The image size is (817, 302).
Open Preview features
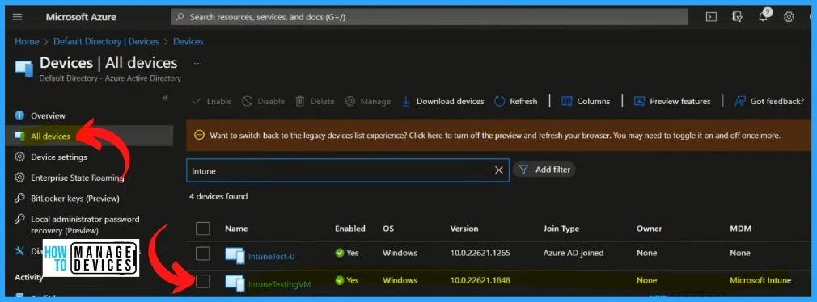click(672, 102)
